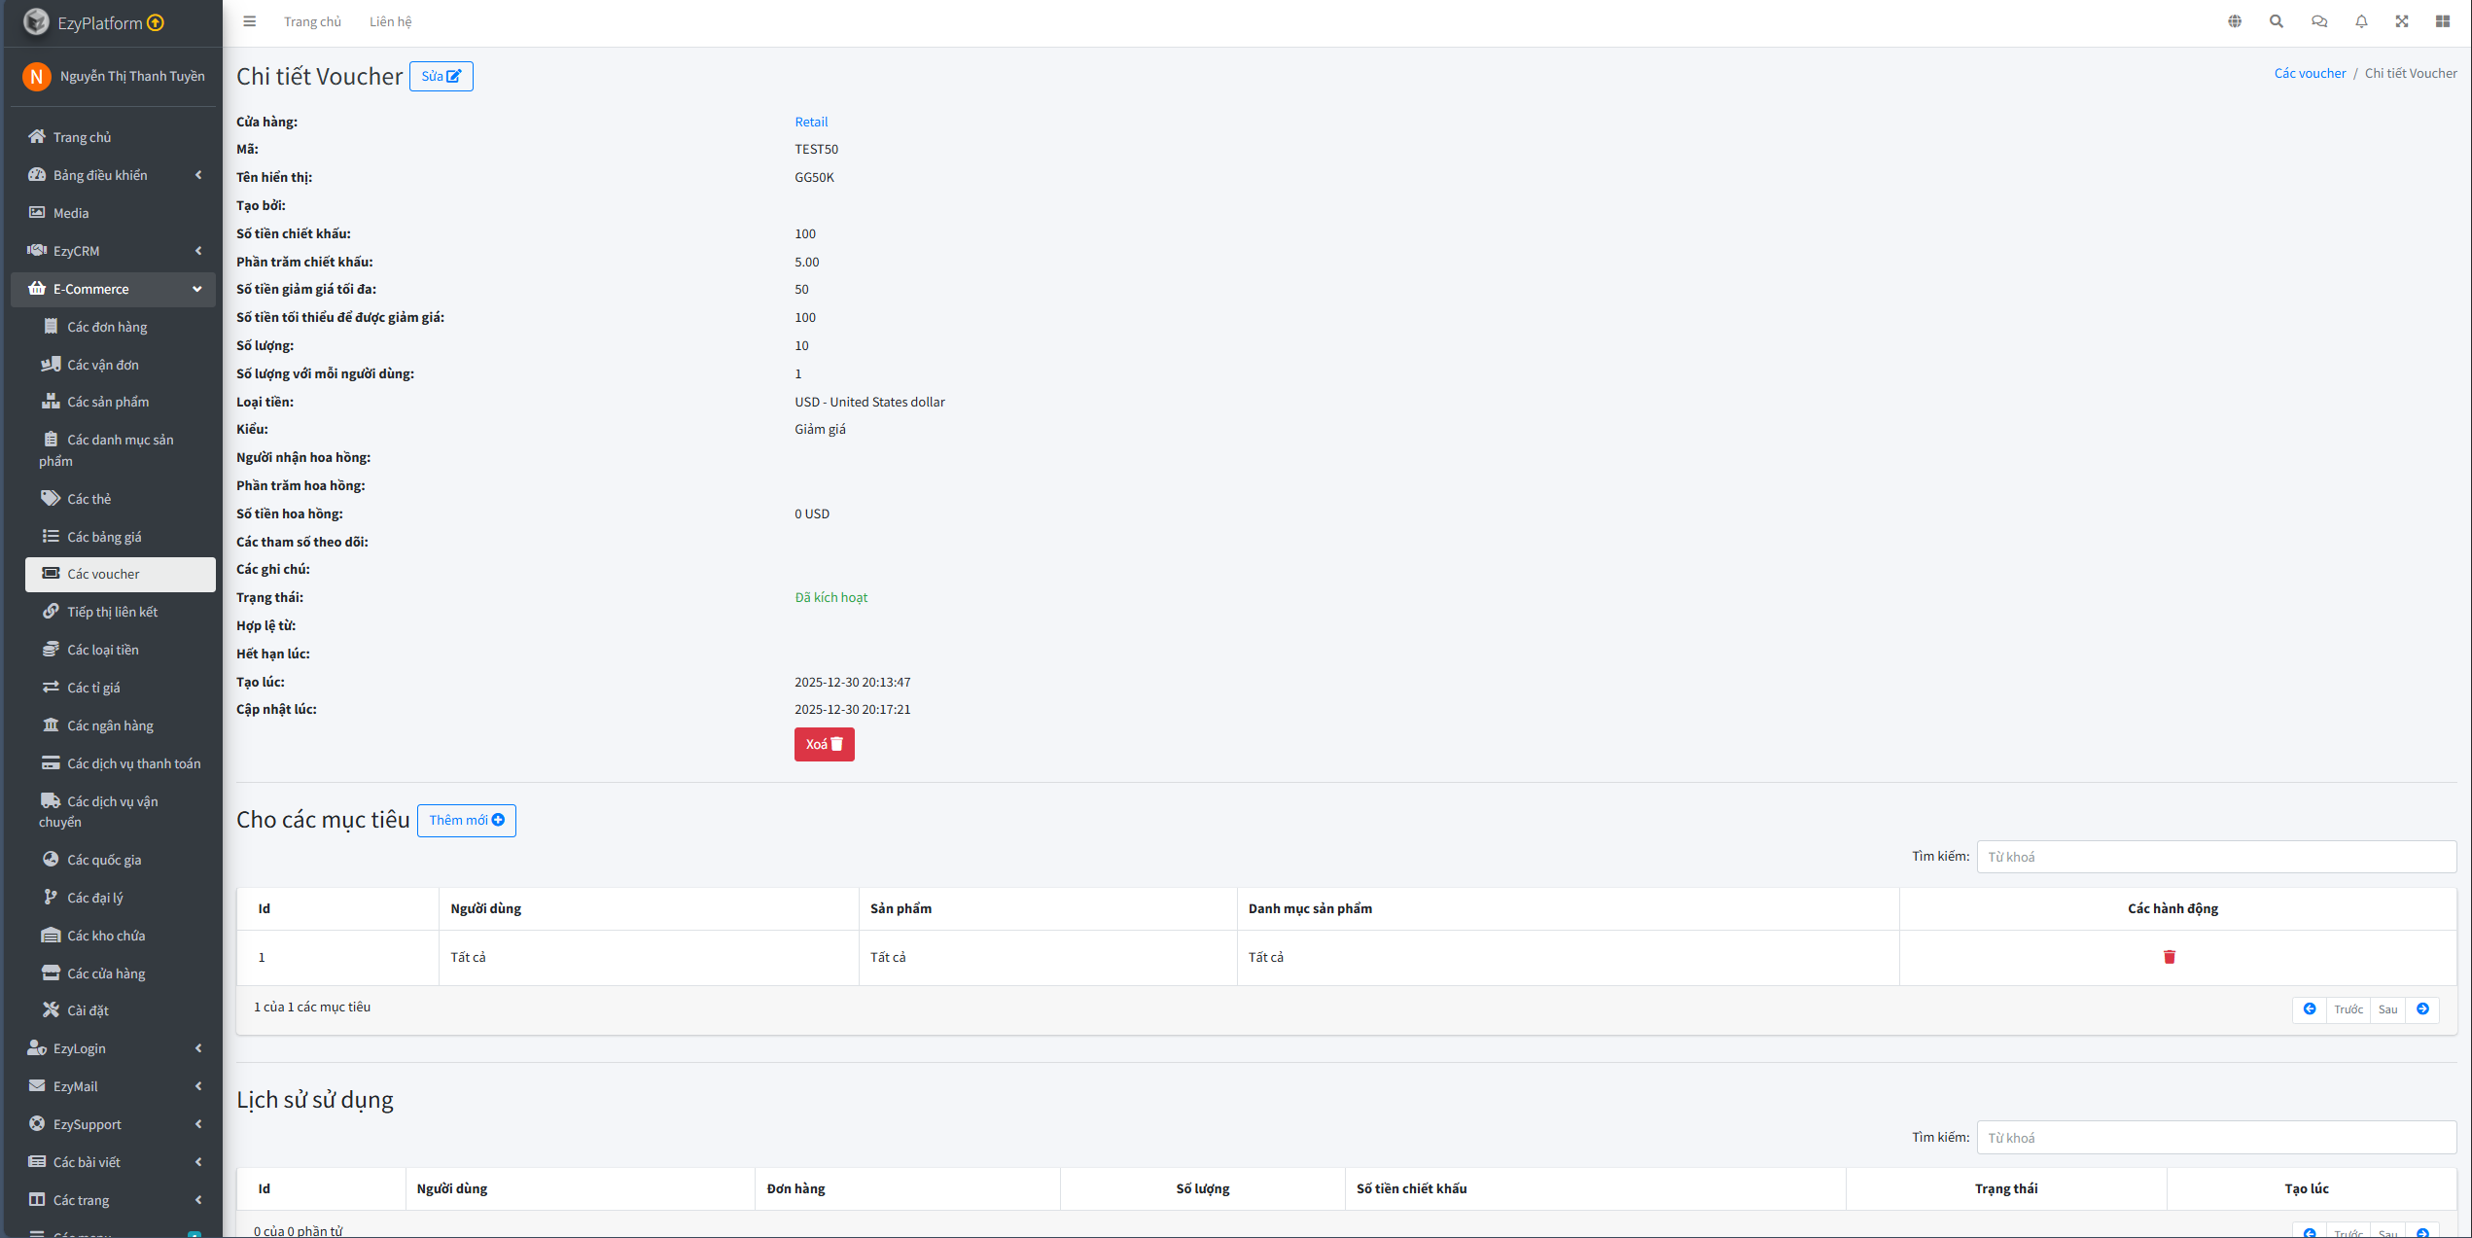Open the Retail store link

811,122
